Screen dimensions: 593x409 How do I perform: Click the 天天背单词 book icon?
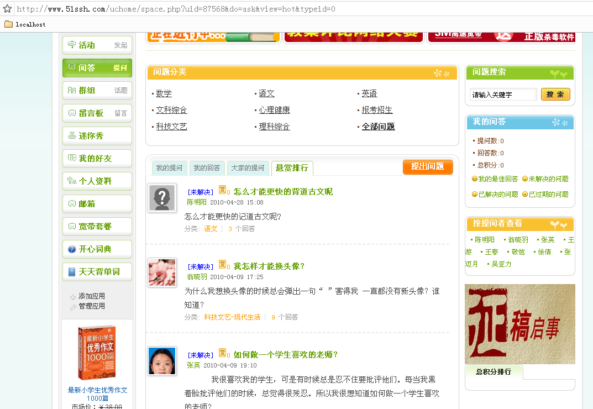[72, 272]
